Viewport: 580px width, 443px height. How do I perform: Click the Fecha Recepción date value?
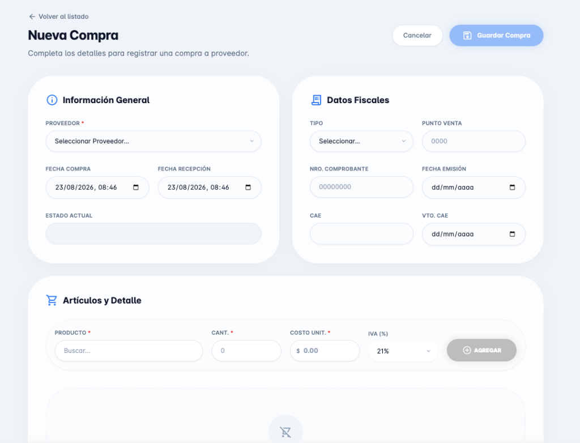(198, 188)
